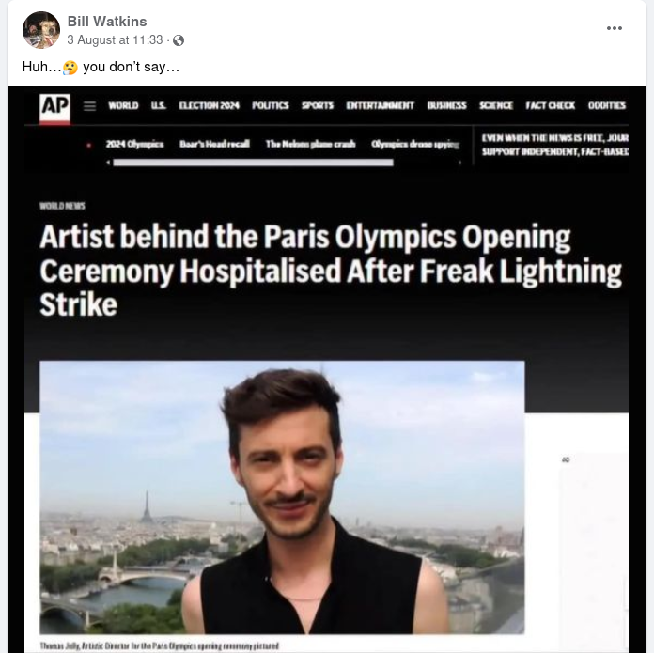Select the SPORTS menu item
Screen dimensions: 654x653
[318, 105]
